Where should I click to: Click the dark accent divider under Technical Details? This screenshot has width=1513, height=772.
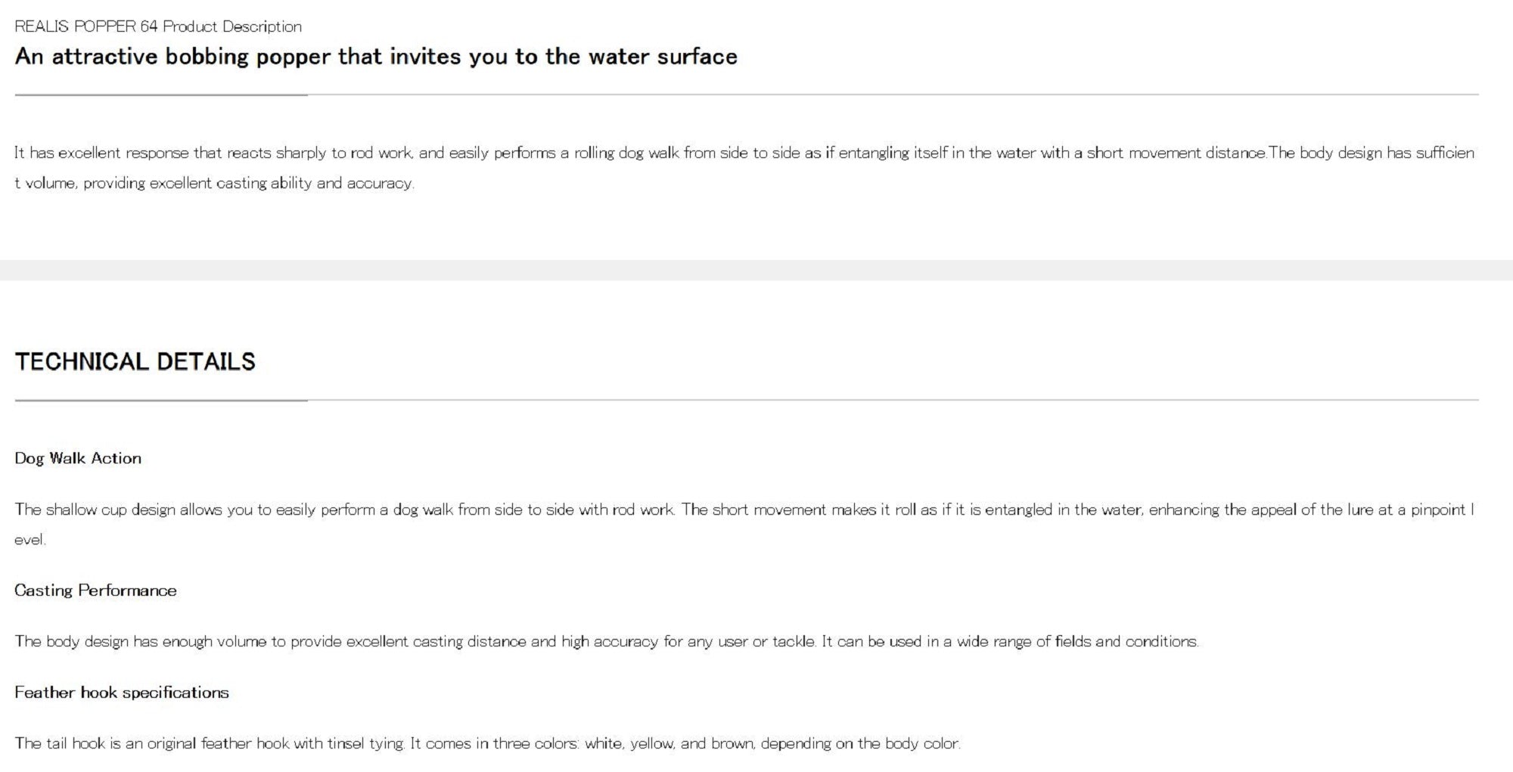pos(160,400)
